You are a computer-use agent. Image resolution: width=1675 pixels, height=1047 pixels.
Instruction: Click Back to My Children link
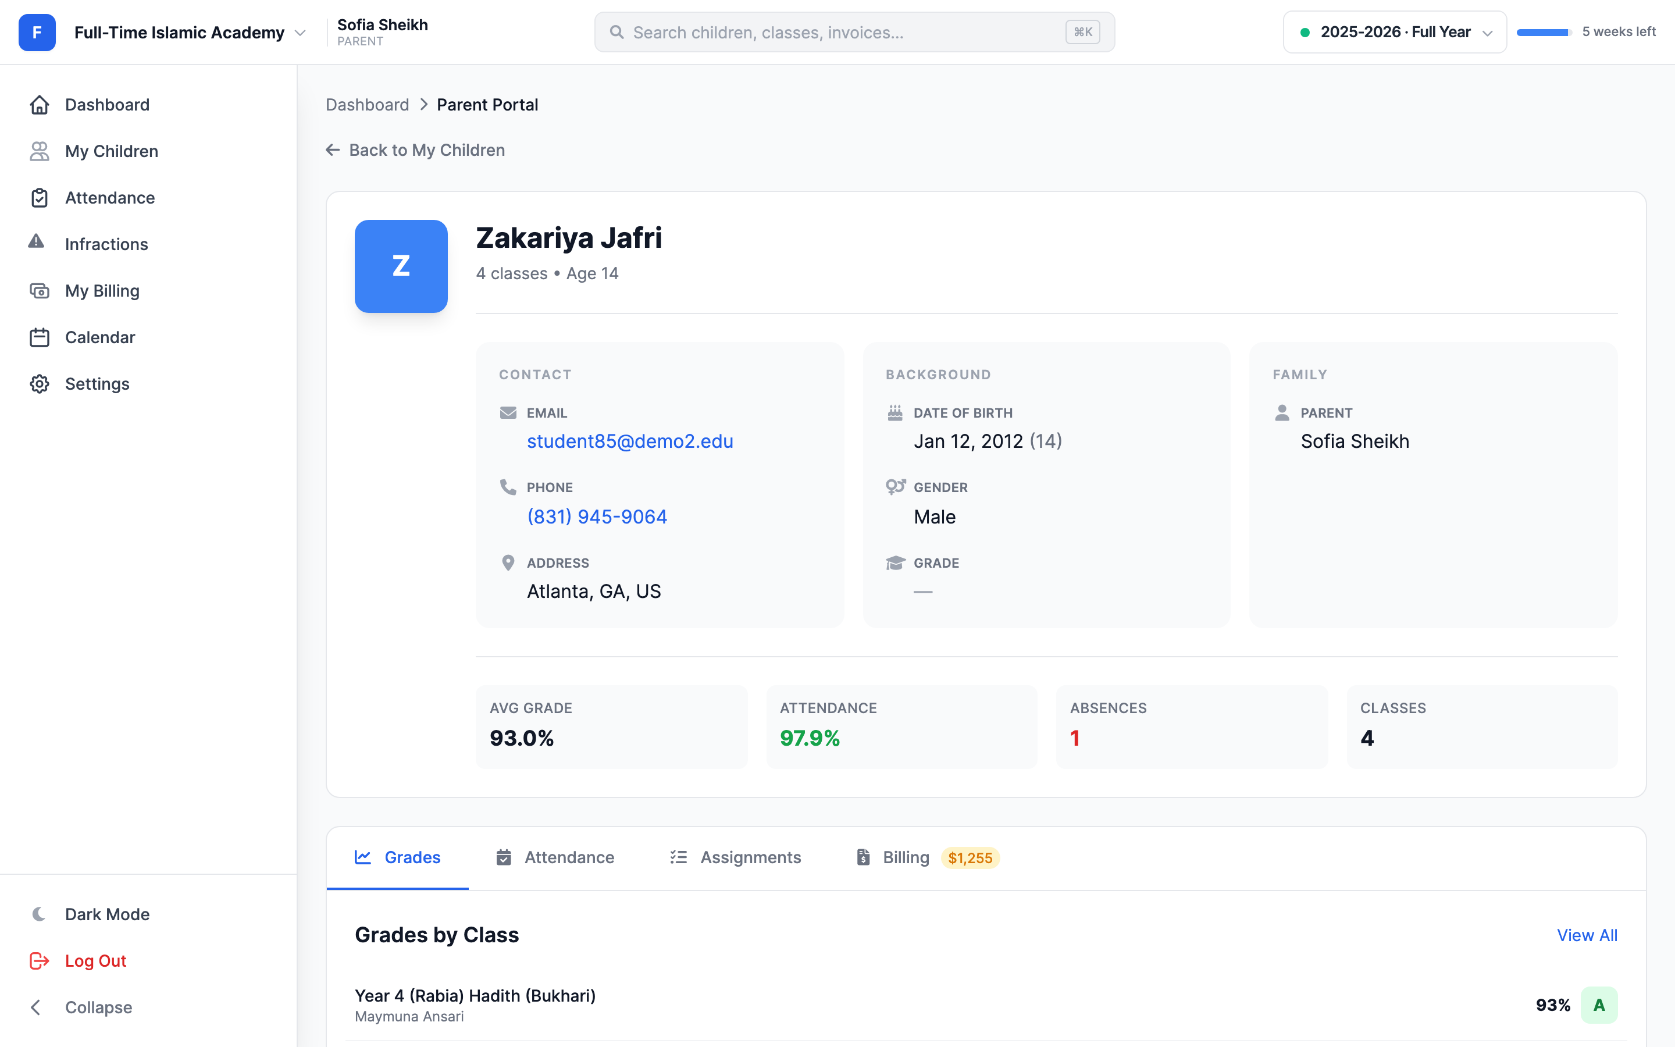[416, 149]
